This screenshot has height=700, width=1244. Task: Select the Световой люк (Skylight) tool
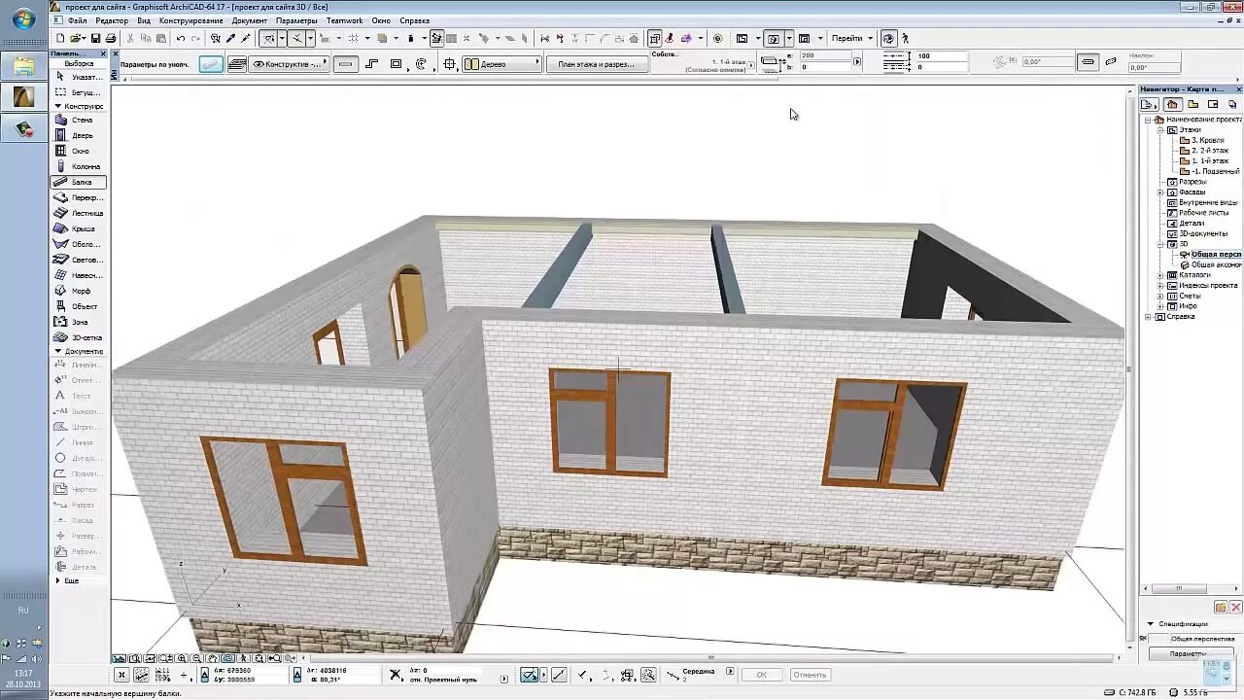coord(78,260)
